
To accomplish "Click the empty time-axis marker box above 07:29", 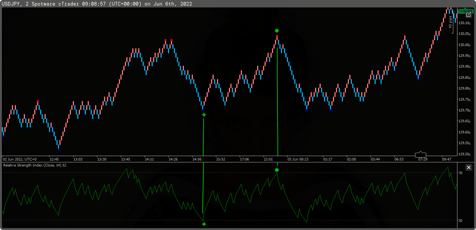I will (x=420, y=154).
